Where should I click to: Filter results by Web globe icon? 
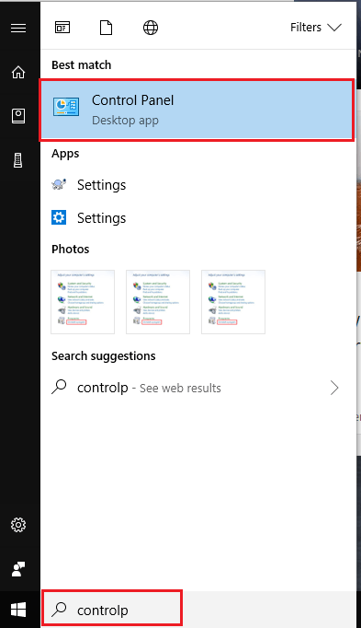[151, 28]
